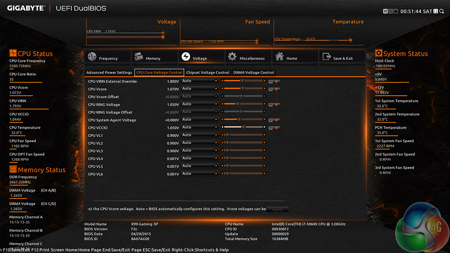Open the Frequency section waveform icon
Screen dimensions: 450x253
click(92, 58)
